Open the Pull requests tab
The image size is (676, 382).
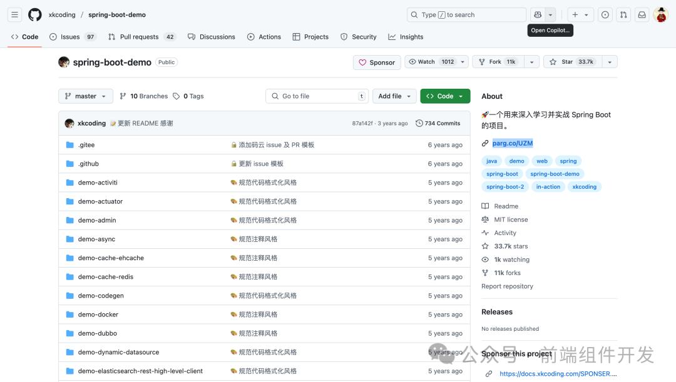click(x=142, y=37)
